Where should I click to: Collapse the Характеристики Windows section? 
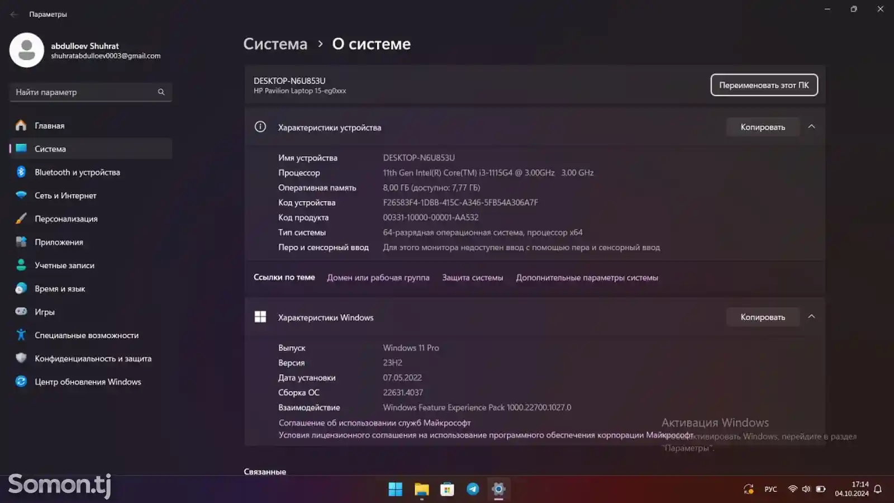click(x=811, y=317)
